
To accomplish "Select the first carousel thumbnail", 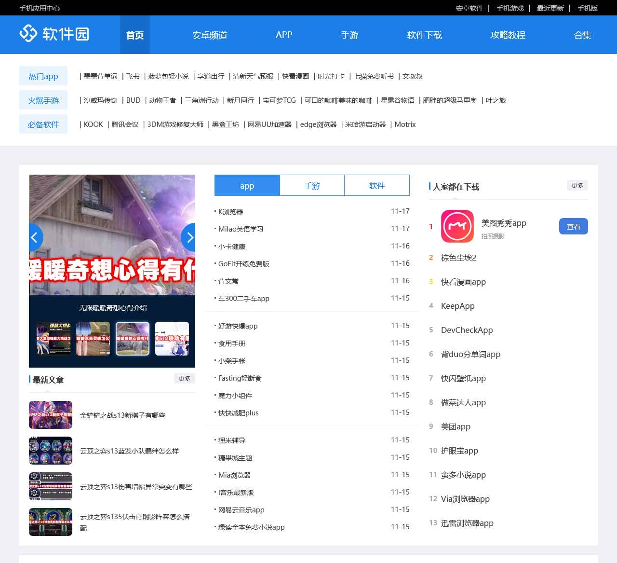I will tap(53, 339).
